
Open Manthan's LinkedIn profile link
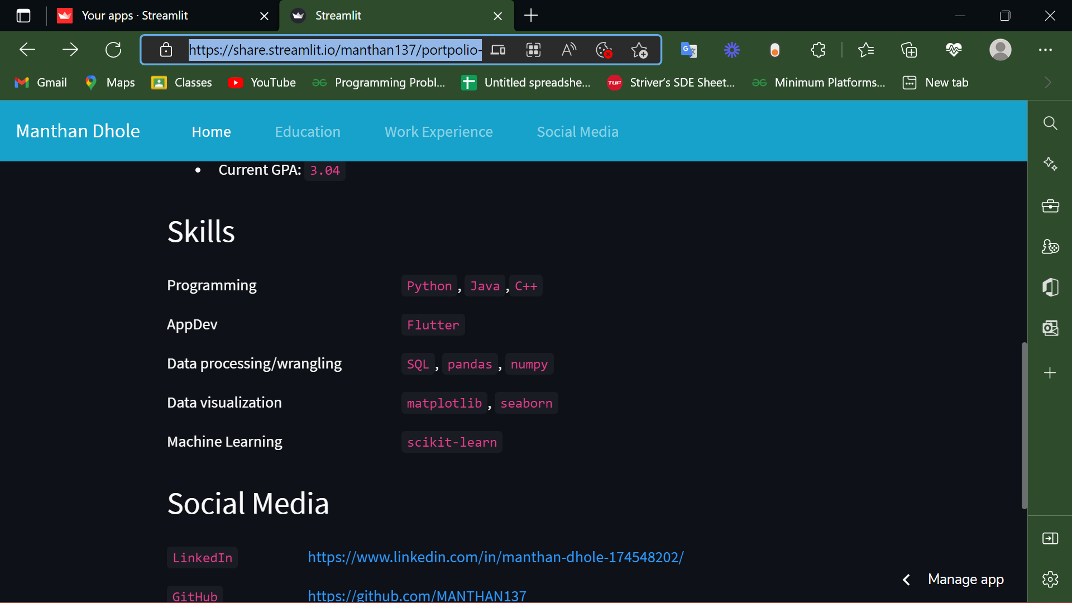[495, 557]
